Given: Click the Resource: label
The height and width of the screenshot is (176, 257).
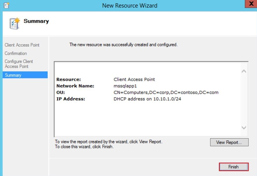Looking at the screenshot, I should tap(69, 80).
